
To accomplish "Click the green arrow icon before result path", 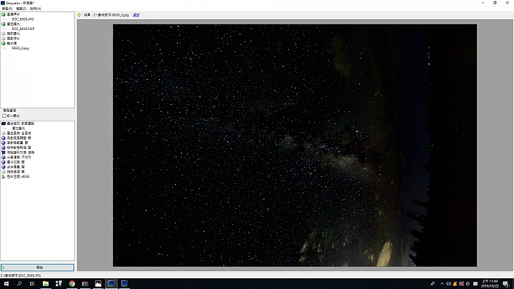I will [x=80, y=15].
